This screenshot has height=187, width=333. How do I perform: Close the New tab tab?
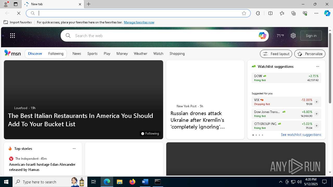[x=80, y=4]
